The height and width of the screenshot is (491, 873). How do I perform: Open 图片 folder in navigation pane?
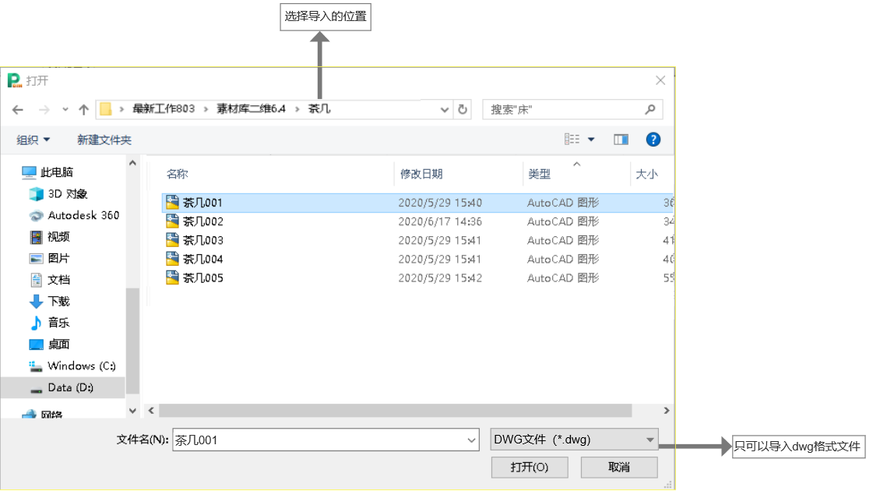(50, 259)
